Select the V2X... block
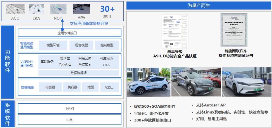Image resolution: width=272 pixels, height=128 pixels. [109, 87]
